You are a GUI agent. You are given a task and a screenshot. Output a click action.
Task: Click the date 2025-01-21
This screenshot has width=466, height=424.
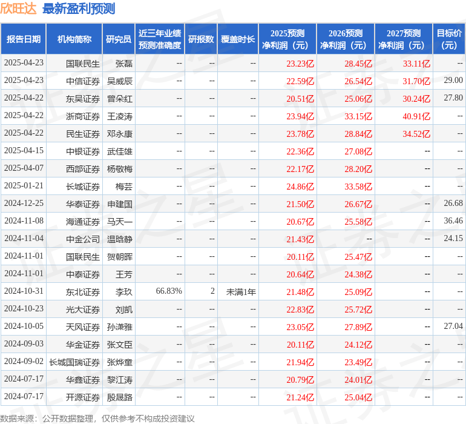pos(24,186)
